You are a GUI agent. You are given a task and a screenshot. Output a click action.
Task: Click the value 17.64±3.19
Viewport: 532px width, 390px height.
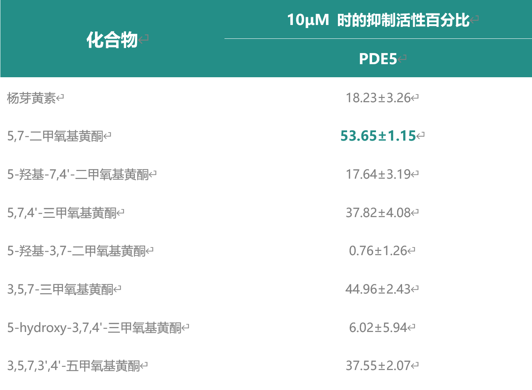378,174
